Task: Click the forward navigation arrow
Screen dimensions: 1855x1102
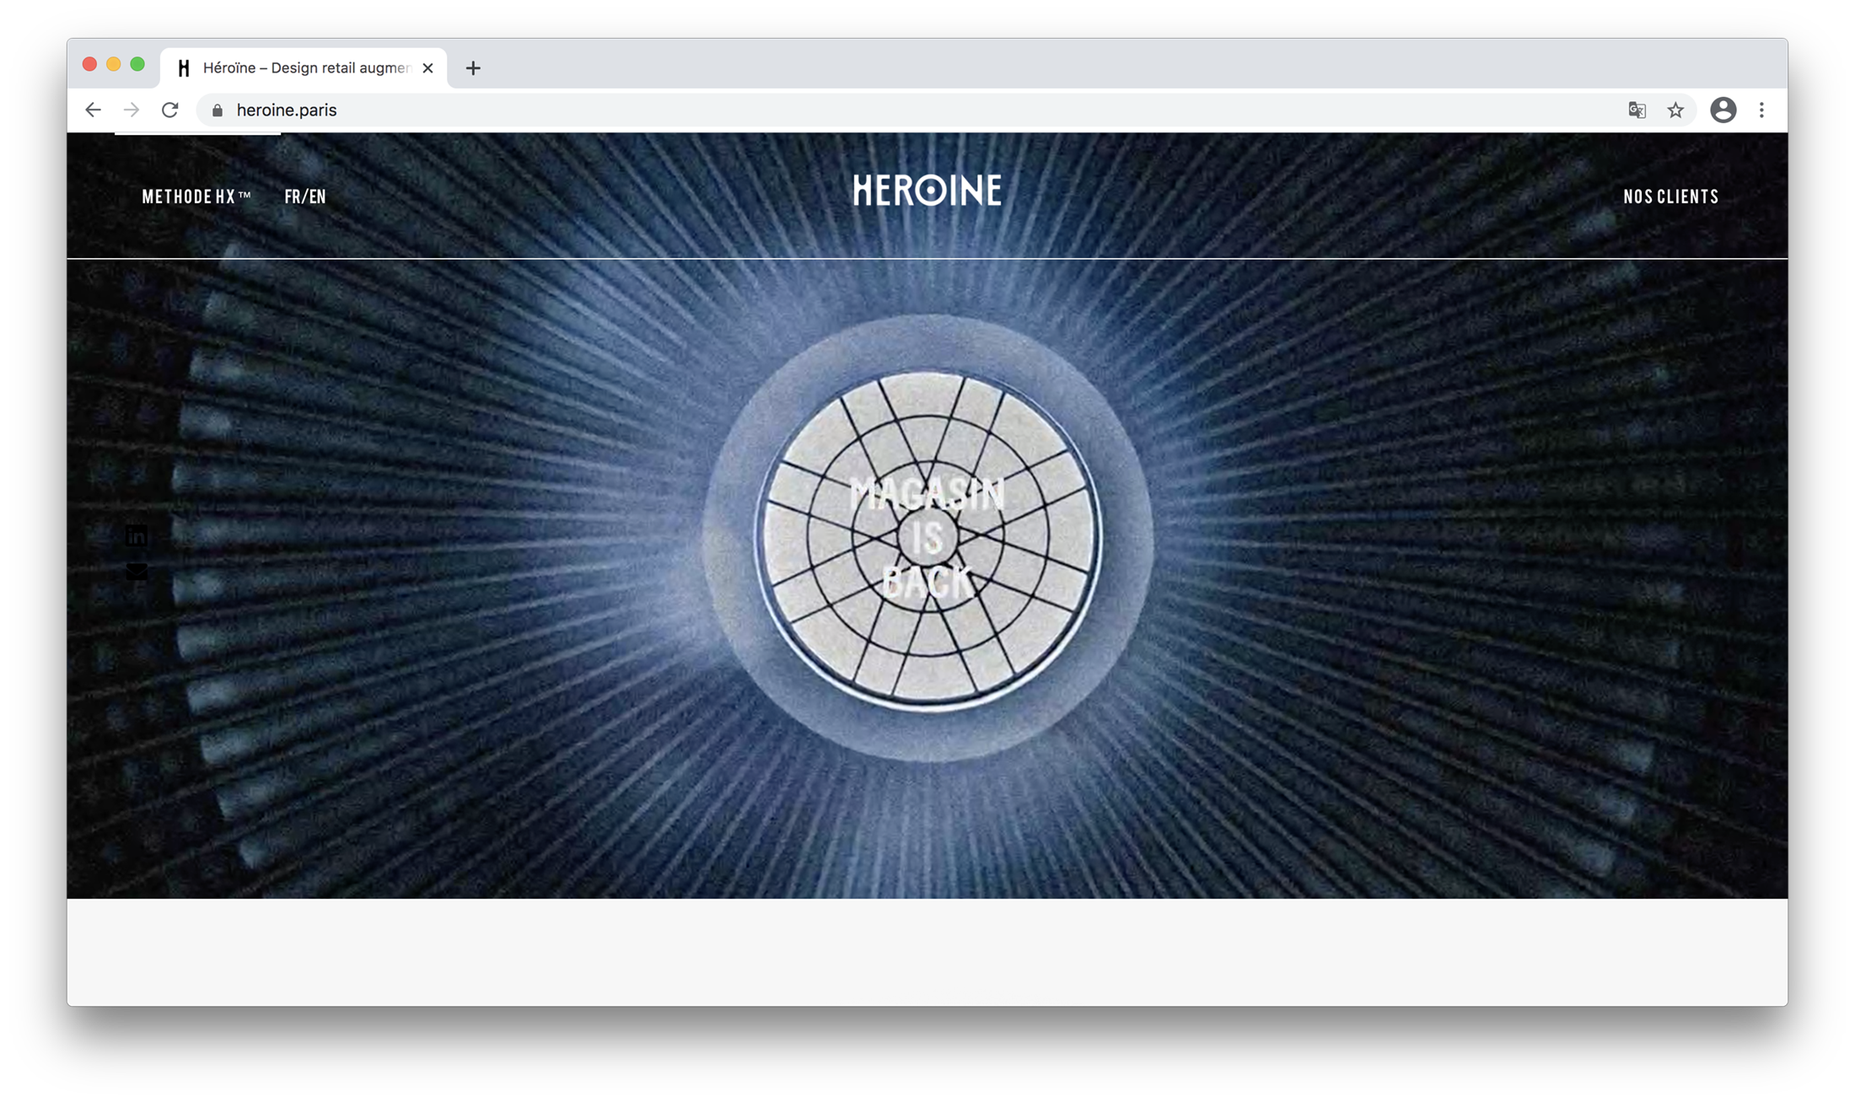Action: 132,110
